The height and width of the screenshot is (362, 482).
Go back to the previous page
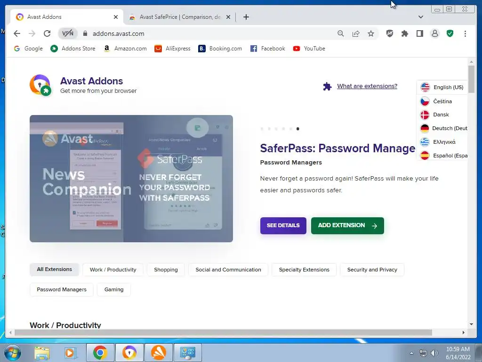coord(17,33)
